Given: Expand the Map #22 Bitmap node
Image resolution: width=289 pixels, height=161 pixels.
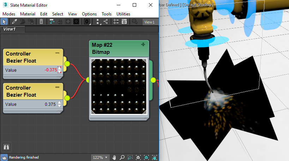Looking at the screenshot, I should (143, 44).
